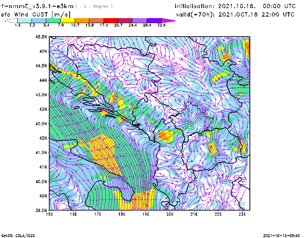Click the model name title text

click(37, 6)
